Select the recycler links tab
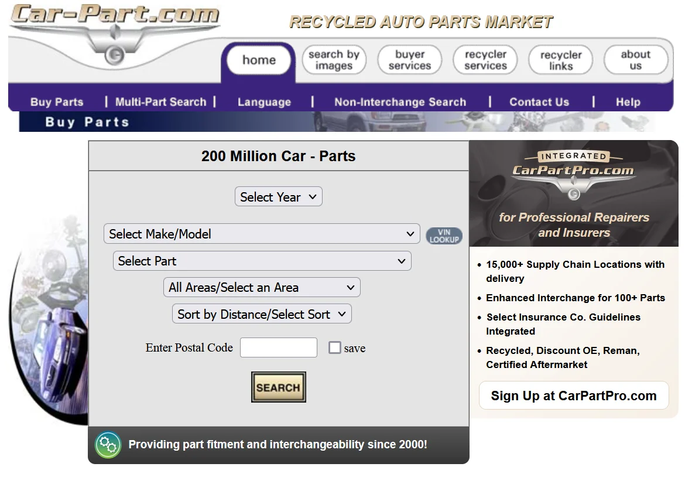 [561, 60]
